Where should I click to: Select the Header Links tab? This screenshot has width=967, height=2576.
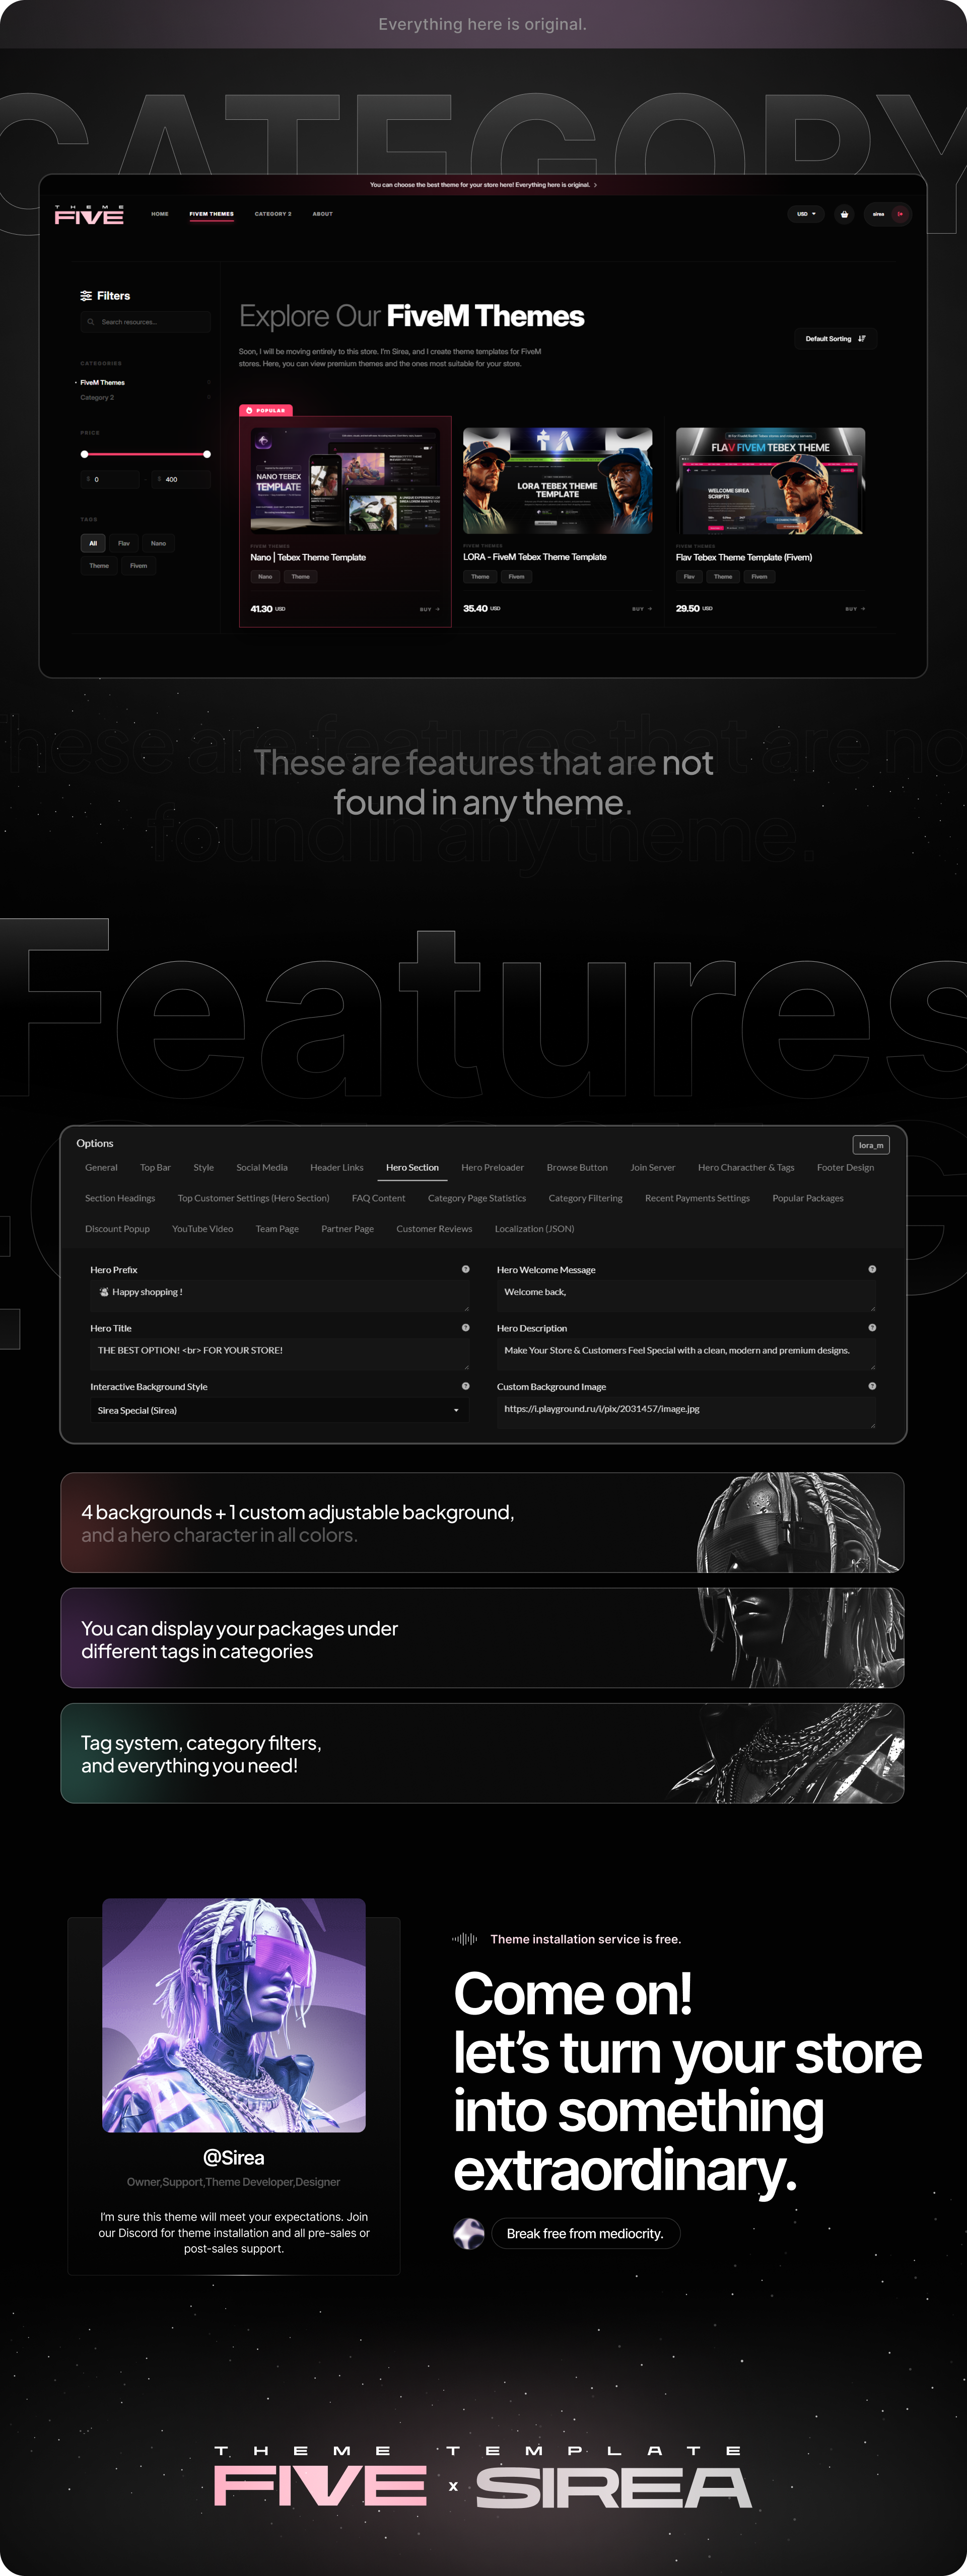(x=337, y=1167)
